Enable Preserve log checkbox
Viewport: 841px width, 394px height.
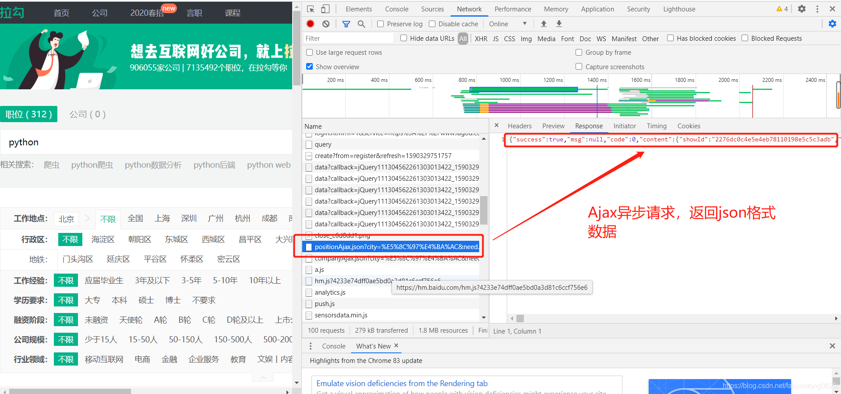click(x=380, y=24)
